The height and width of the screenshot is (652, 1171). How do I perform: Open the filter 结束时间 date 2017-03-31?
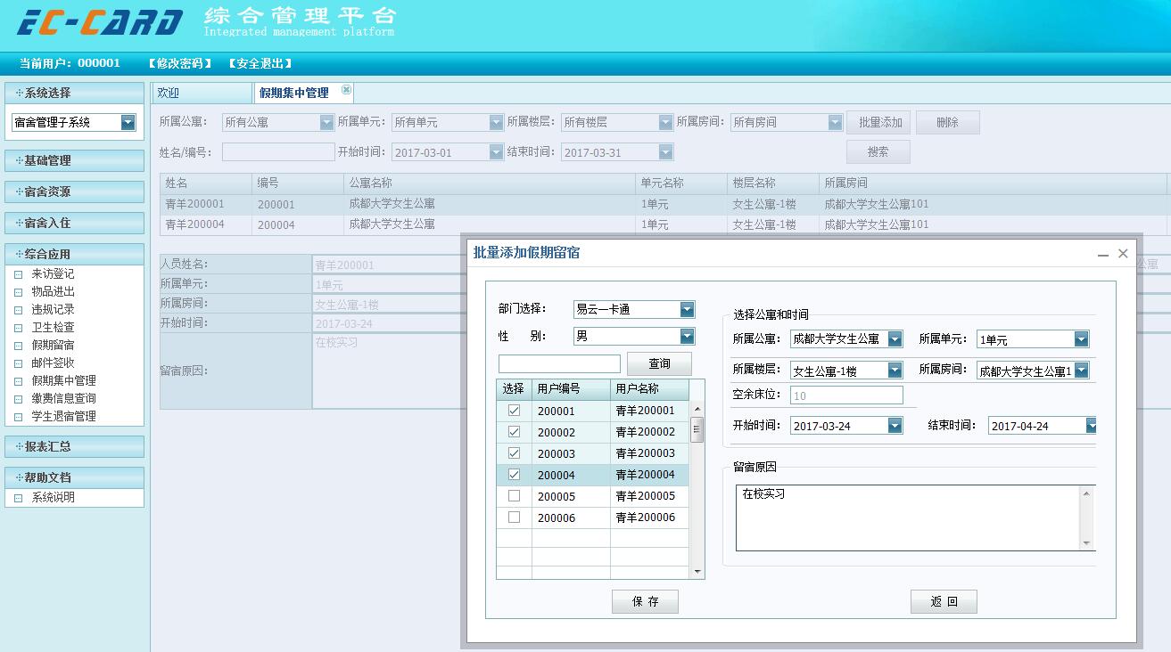click(x=665, y=152)
